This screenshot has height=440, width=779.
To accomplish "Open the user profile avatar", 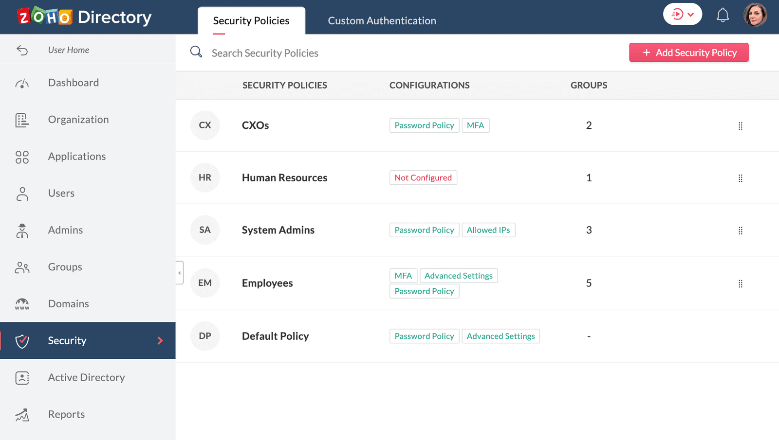I will [755, 15].
